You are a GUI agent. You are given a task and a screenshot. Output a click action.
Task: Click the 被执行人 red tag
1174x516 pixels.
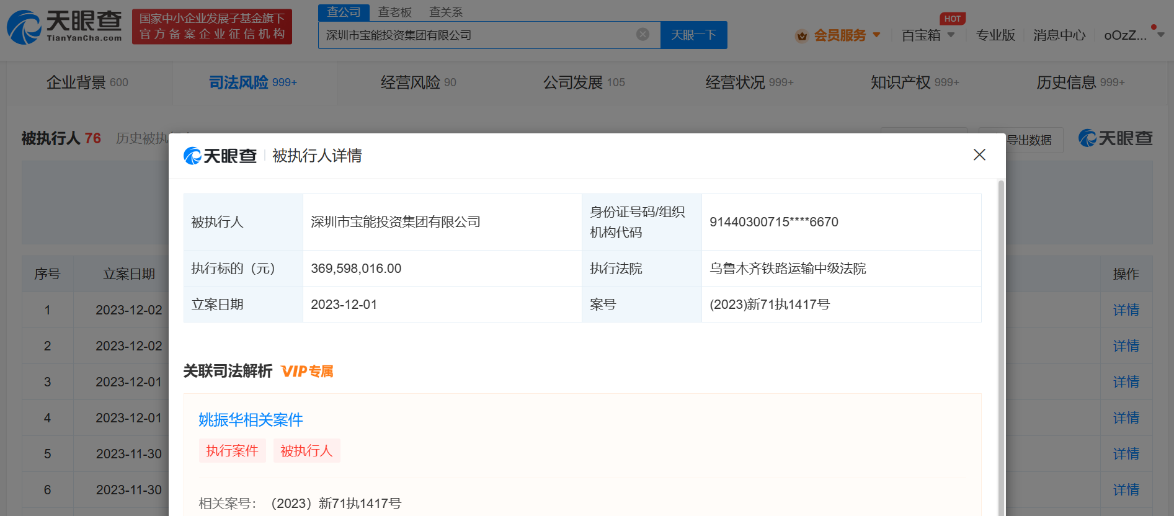pos(306,451)
